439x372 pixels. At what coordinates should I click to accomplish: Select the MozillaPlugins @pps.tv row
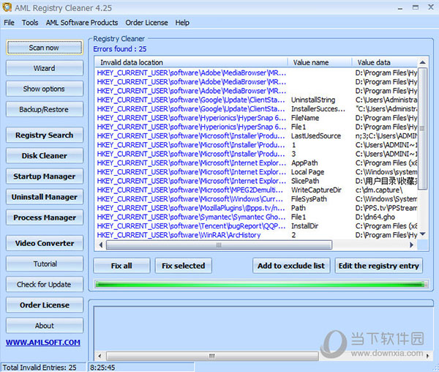pos(257,208)
